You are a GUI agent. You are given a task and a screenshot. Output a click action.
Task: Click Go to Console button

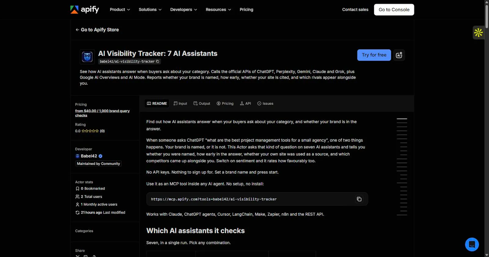click(x=394, y=9)
